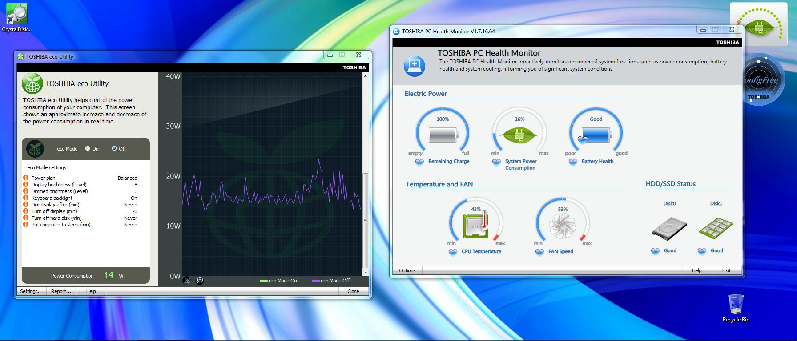Screen dimensions: 797x341
Task: Zoom out on the power graph
Action: pyautogui.click(x=200, y=280)
